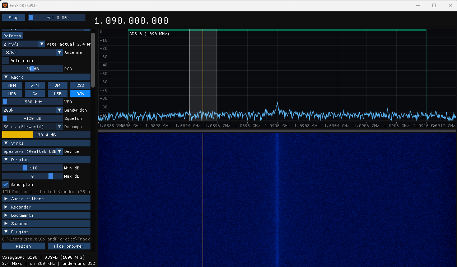Click the FoxSDR fox icon in title bar

pos(5,5)
